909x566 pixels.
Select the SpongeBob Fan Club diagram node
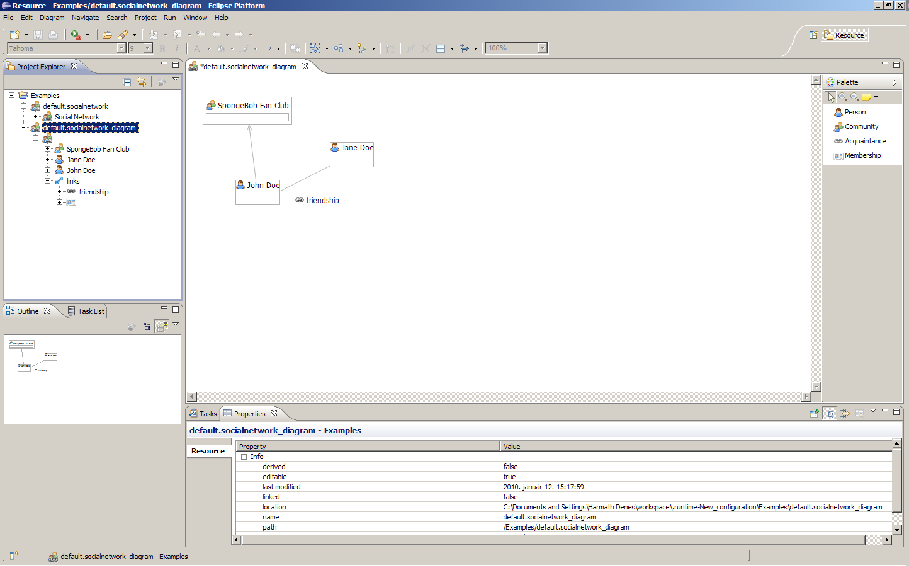pyautogui.click(x=247, y=111)
